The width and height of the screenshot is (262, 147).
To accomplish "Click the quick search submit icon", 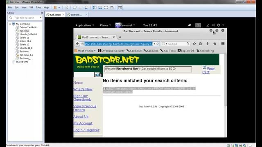I will coord(98,74).
